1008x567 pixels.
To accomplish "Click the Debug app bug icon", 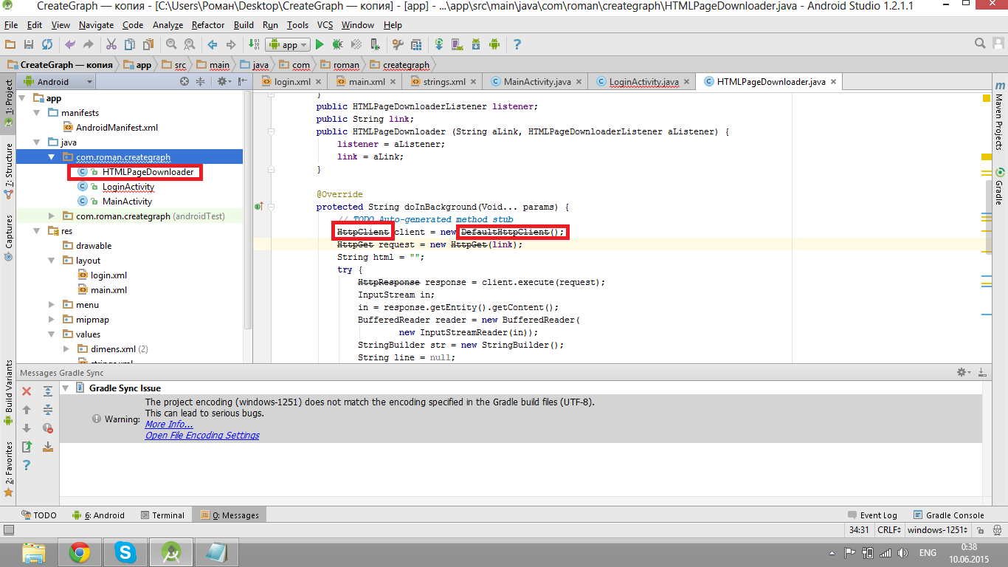I will 337,44.
